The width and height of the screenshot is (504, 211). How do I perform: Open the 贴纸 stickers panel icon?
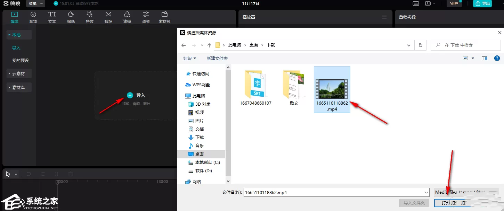click(71, 14)
